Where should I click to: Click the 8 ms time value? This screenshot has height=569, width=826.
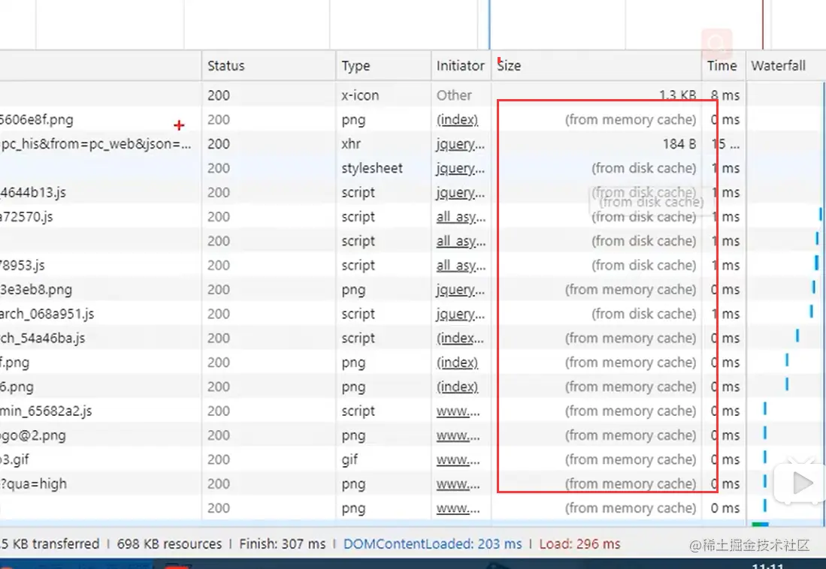[x=725, y=95]
